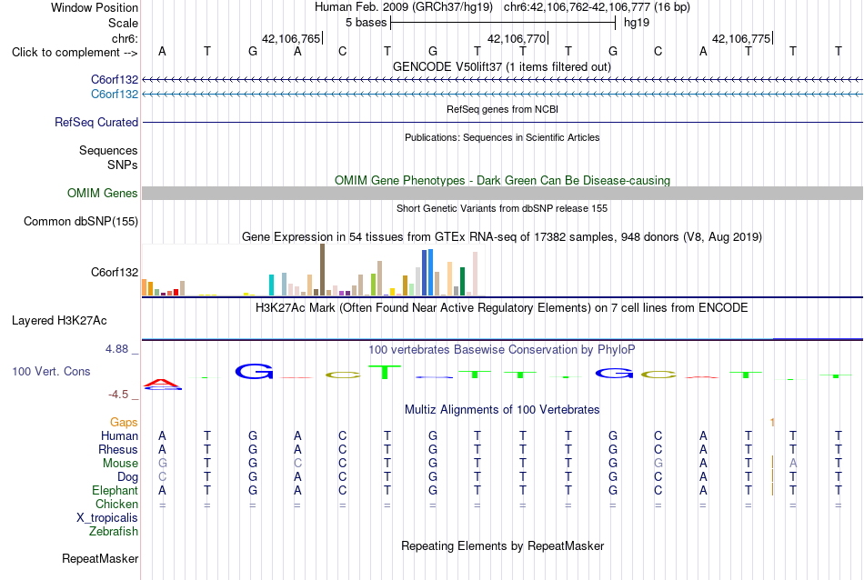The height and width of the screenshot is (580, 864).
Task: Click the OMIM Gene Phenotypes title text
Action: pyautogui.click(x=503, y=180)
